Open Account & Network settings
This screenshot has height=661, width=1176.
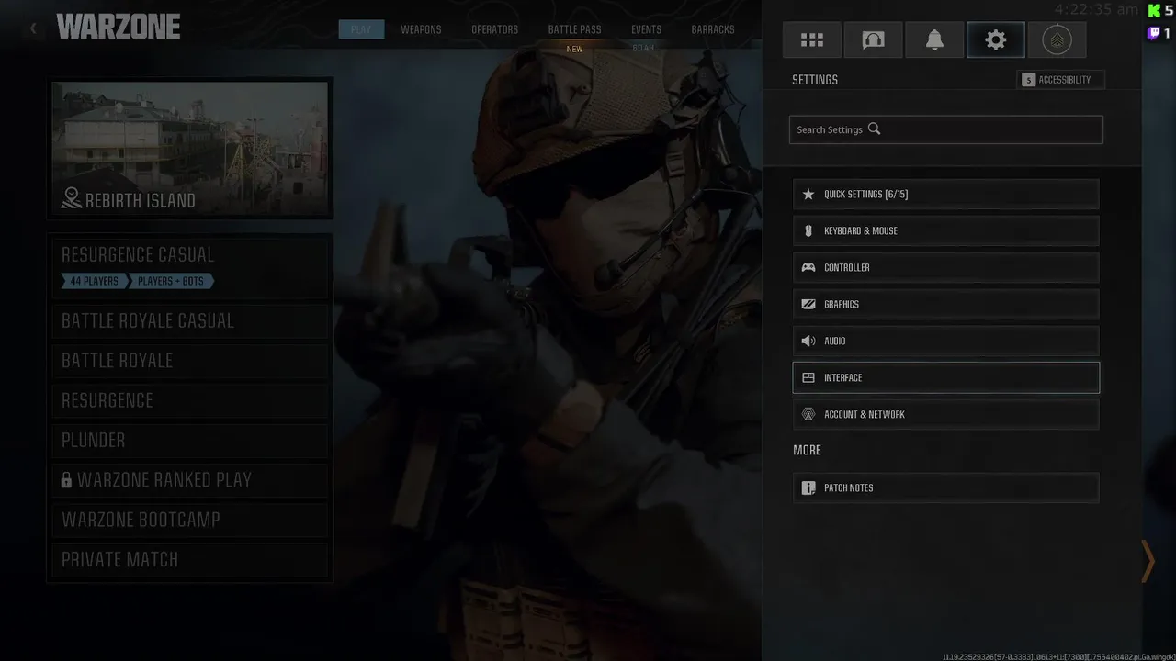(x=945, y=414)
